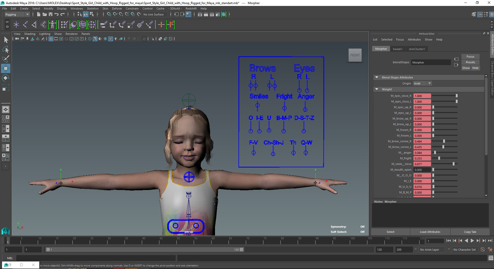Click the Set Key shelf icon
Screen dimensions: 494x269
click(x=161, y=25)
